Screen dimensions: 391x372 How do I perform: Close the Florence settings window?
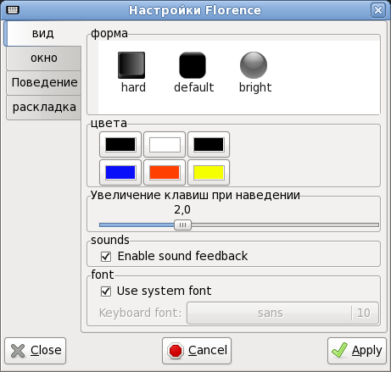[x=378, y=10]
